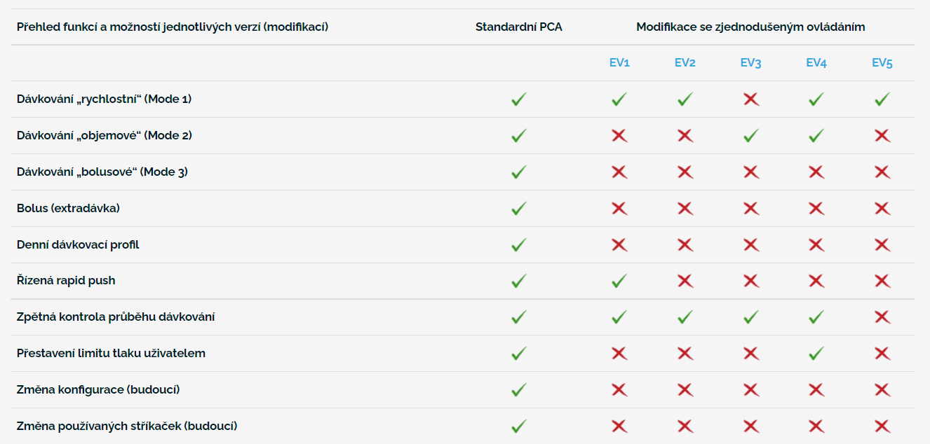This screenshot has width=930, height=444.
Task: Click EV3 green checkmark in Mode 2 row
Action: [x=750, y=136]
